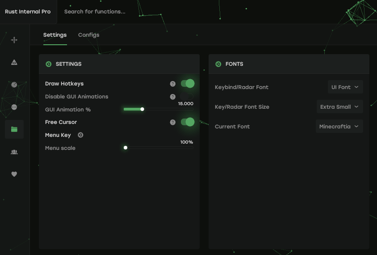The width and height of the screenshot is (377, 255).
Task: Click the Free Cursor label
Action: [61, 122]
